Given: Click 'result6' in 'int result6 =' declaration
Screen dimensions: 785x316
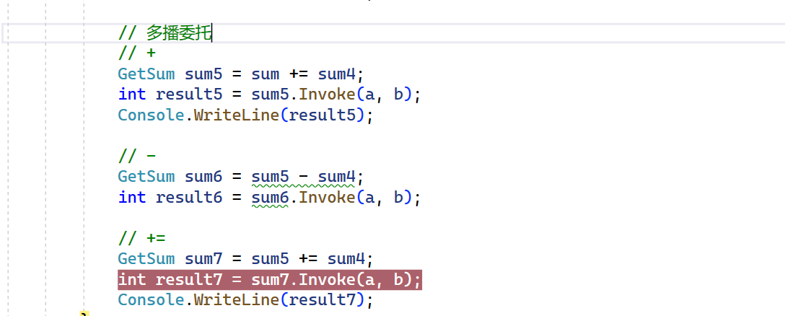Looking at the screenshot, I should tap(189, 197).
